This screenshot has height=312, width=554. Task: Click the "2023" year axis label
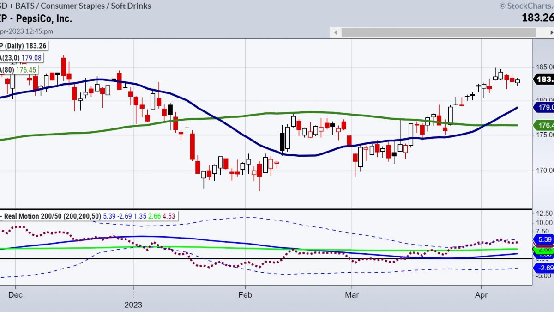(x=133, y=305)
